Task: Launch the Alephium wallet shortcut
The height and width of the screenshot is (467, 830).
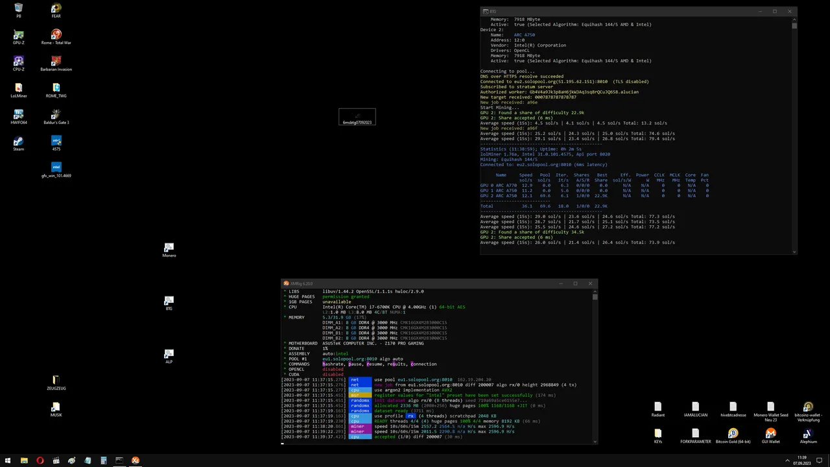Action: click(x=808, y=435)
